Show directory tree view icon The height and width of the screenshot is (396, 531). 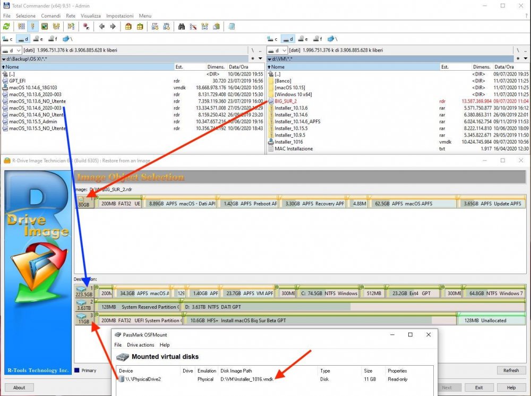click(x=56, y=27)
